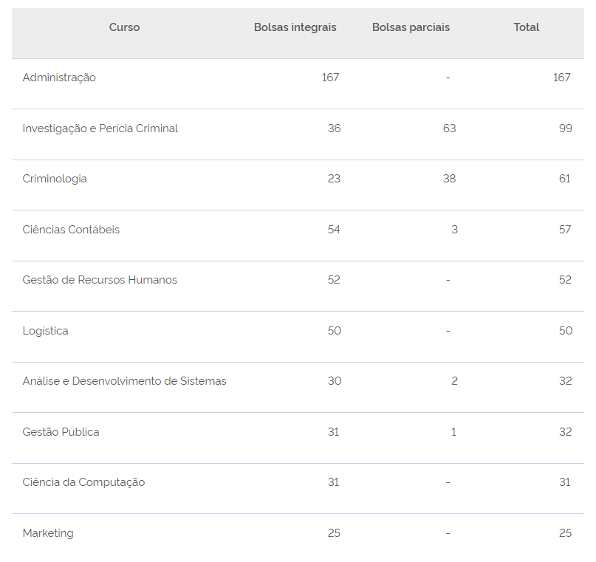This screenshot has height=562, width=596.
Task: Click the Gestão Pública course name
Action: (61, 432)
